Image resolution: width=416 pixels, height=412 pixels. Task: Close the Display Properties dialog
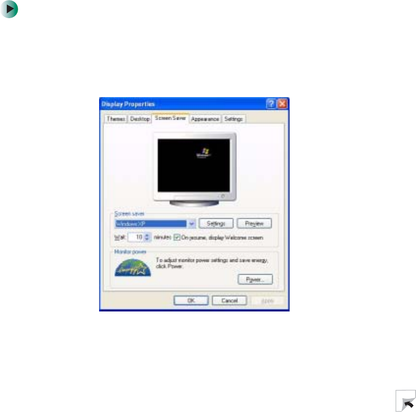coord(282,103)
